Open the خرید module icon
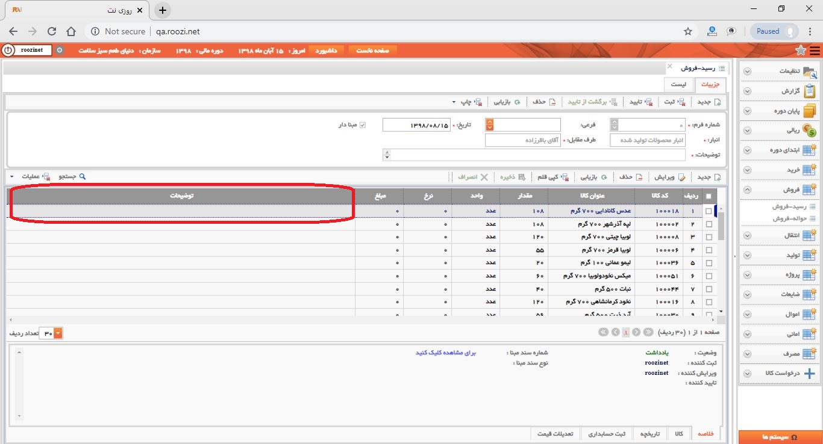Screen dimensions: 823x444 click(810, 170)
